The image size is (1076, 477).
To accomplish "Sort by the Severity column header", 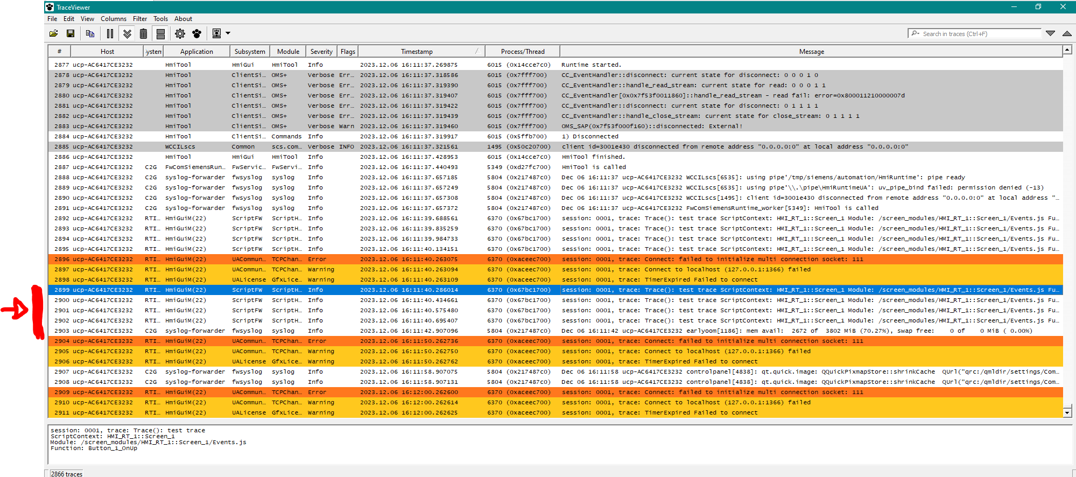I will pyautogui.click(x=321, y=52).
